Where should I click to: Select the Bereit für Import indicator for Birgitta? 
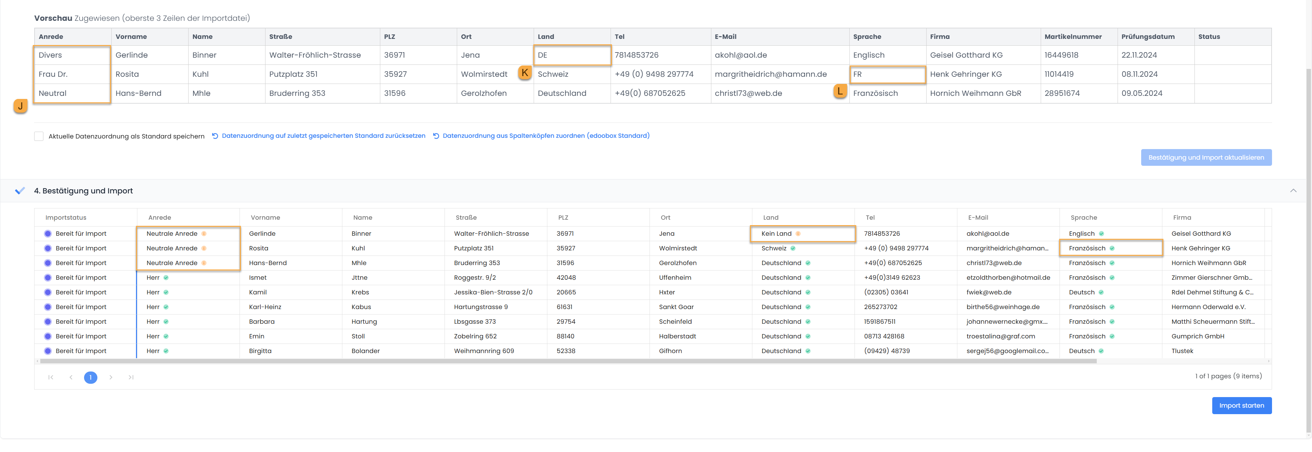click(48, 351)
